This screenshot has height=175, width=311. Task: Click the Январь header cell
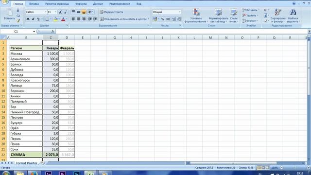click(51, 48)
